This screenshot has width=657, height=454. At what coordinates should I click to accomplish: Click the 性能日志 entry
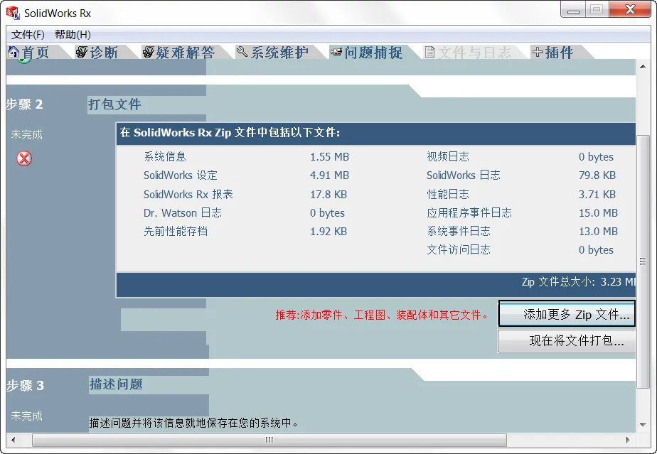448,195
